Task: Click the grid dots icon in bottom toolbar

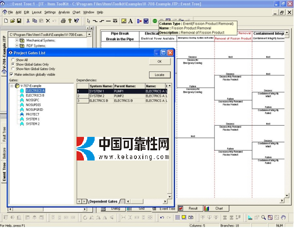Action: (177, 218)
